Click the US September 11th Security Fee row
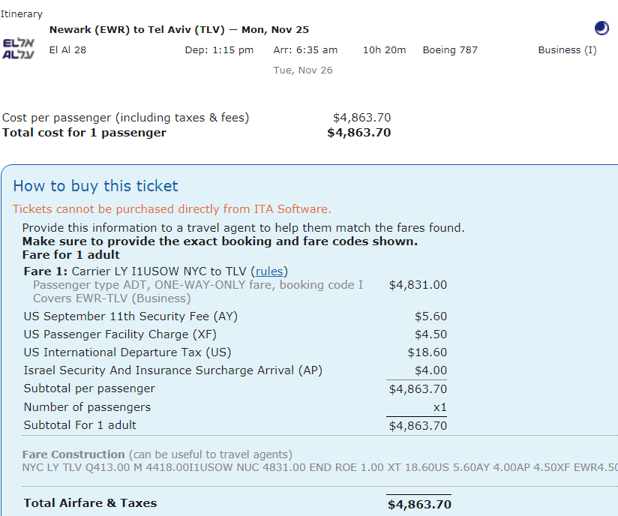 (235, 316)
